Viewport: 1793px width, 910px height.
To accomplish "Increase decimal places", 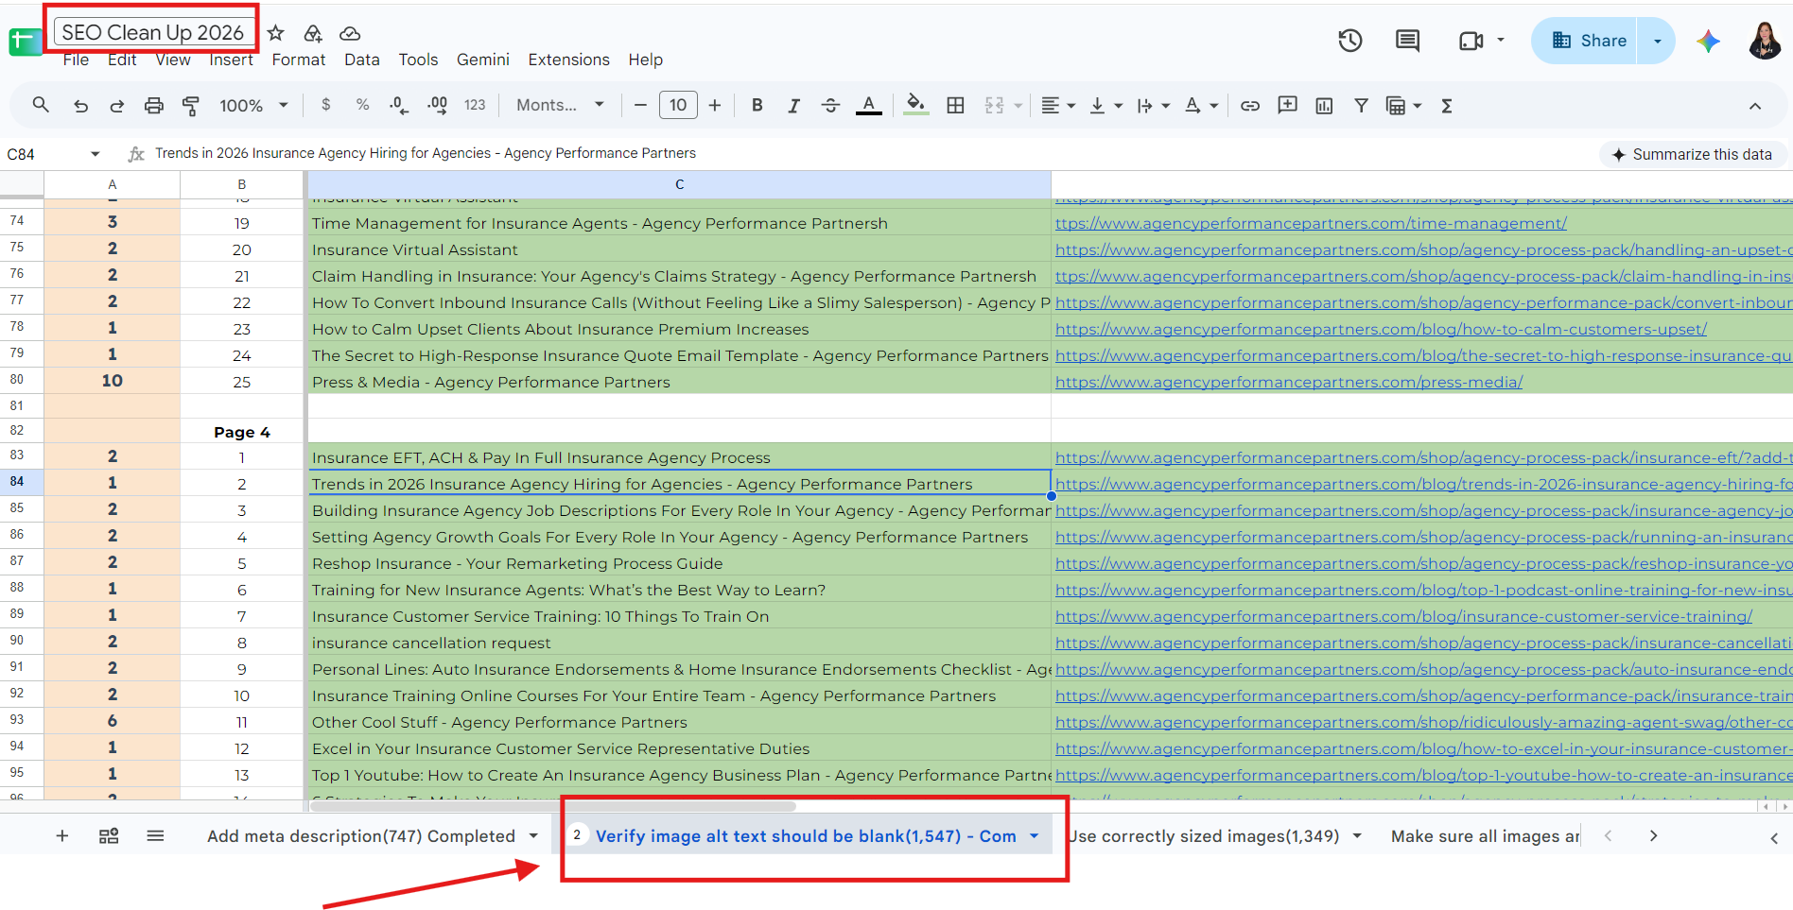I will click(437, 105).
